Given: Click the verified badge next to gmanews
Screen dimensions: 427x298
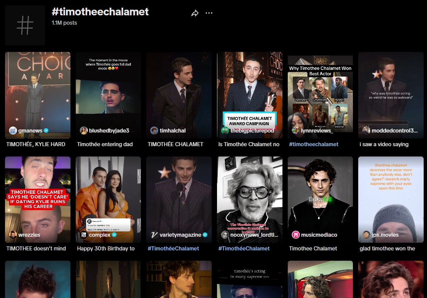Looking at the screenshot, I should point(46,131).
